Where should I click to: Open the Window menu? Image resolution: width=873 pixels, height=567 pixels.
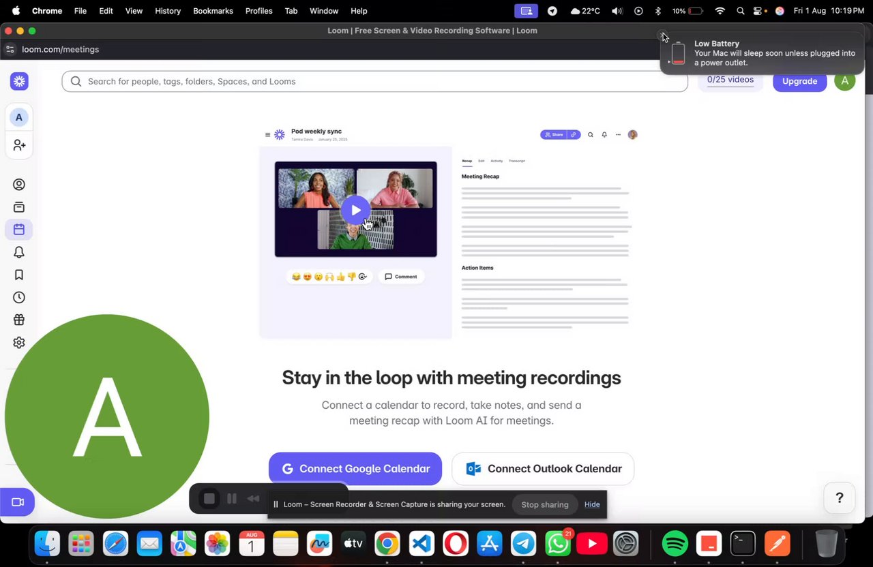click(x=324, y=11)
